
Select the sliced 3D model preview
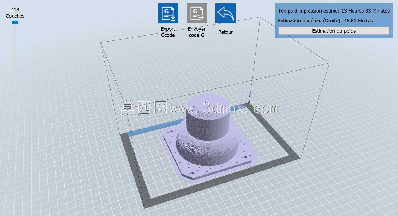[209, 138]
